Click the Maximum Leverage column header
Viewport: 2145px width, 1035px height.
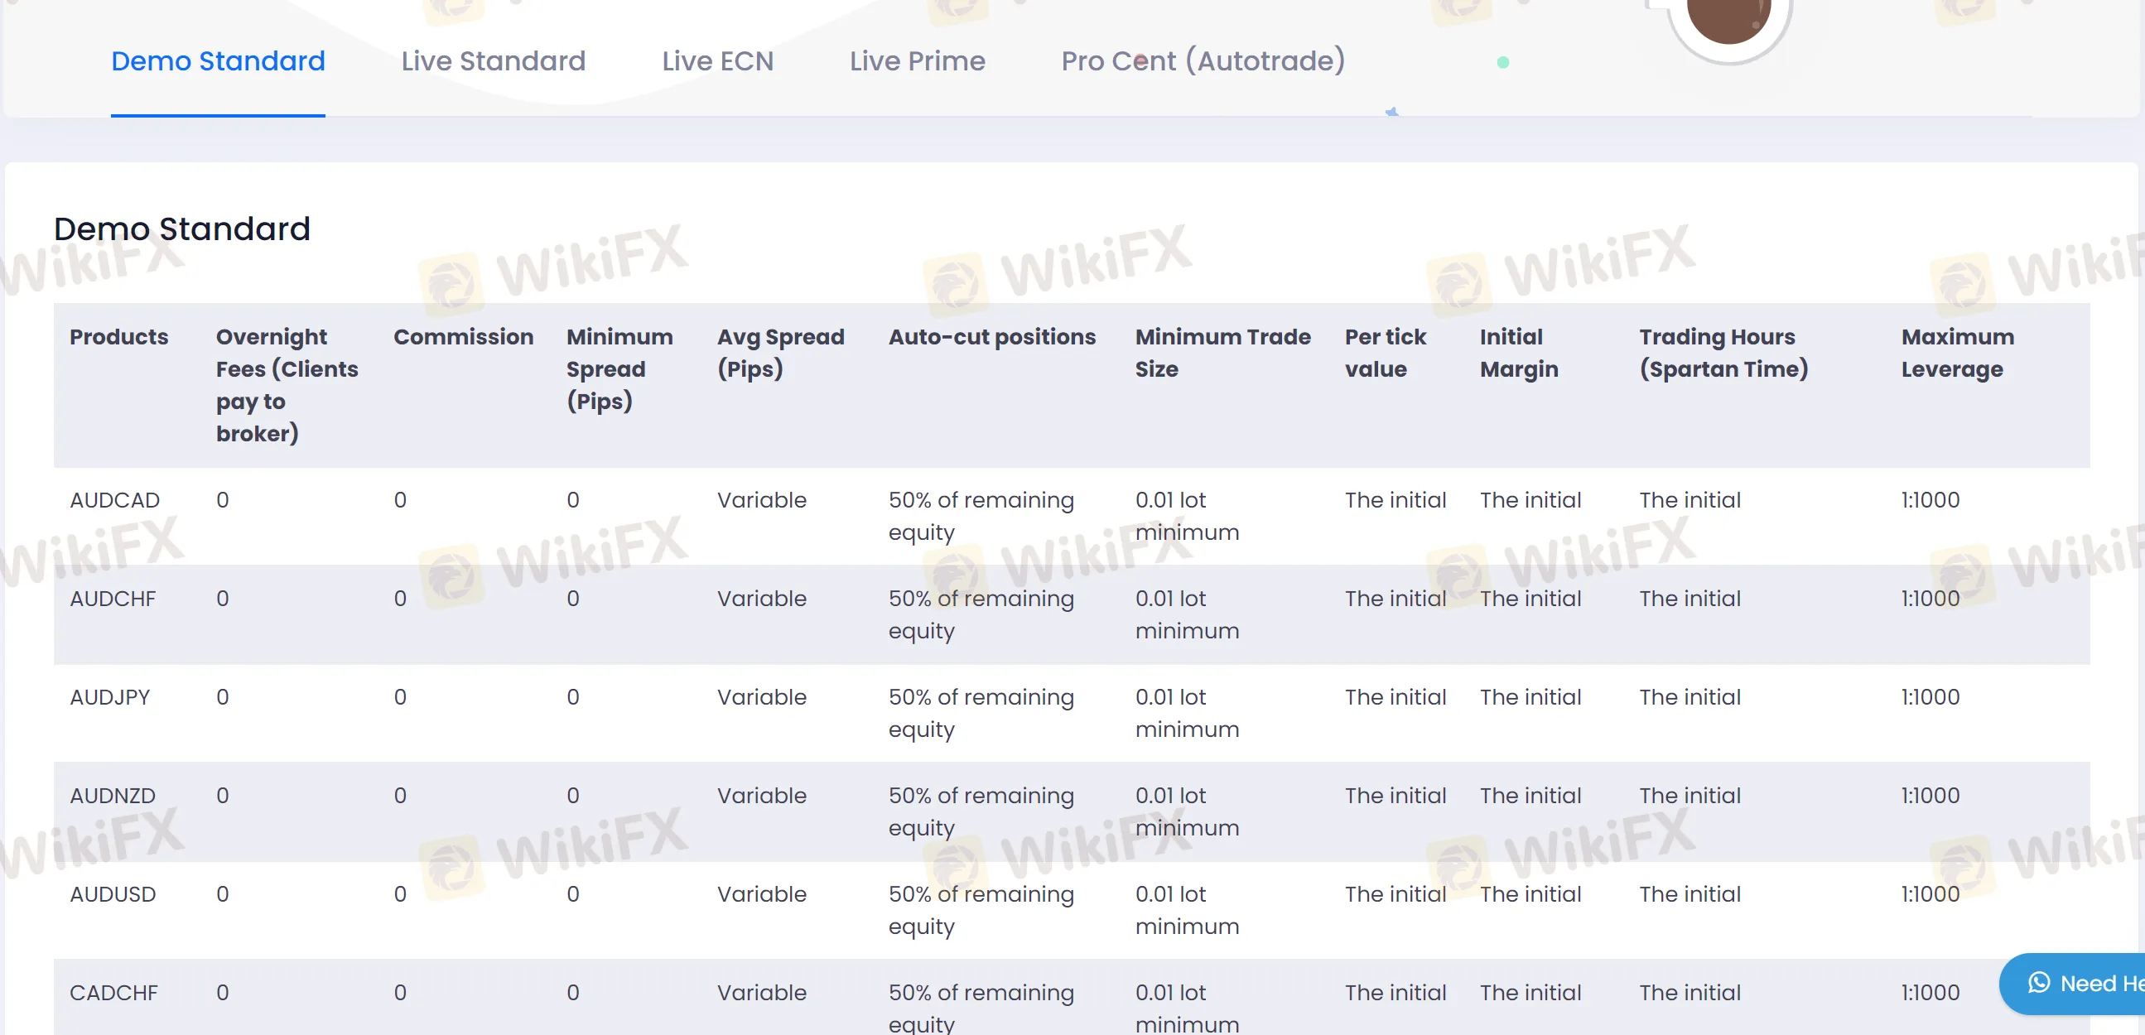[x=1957, y=352]
